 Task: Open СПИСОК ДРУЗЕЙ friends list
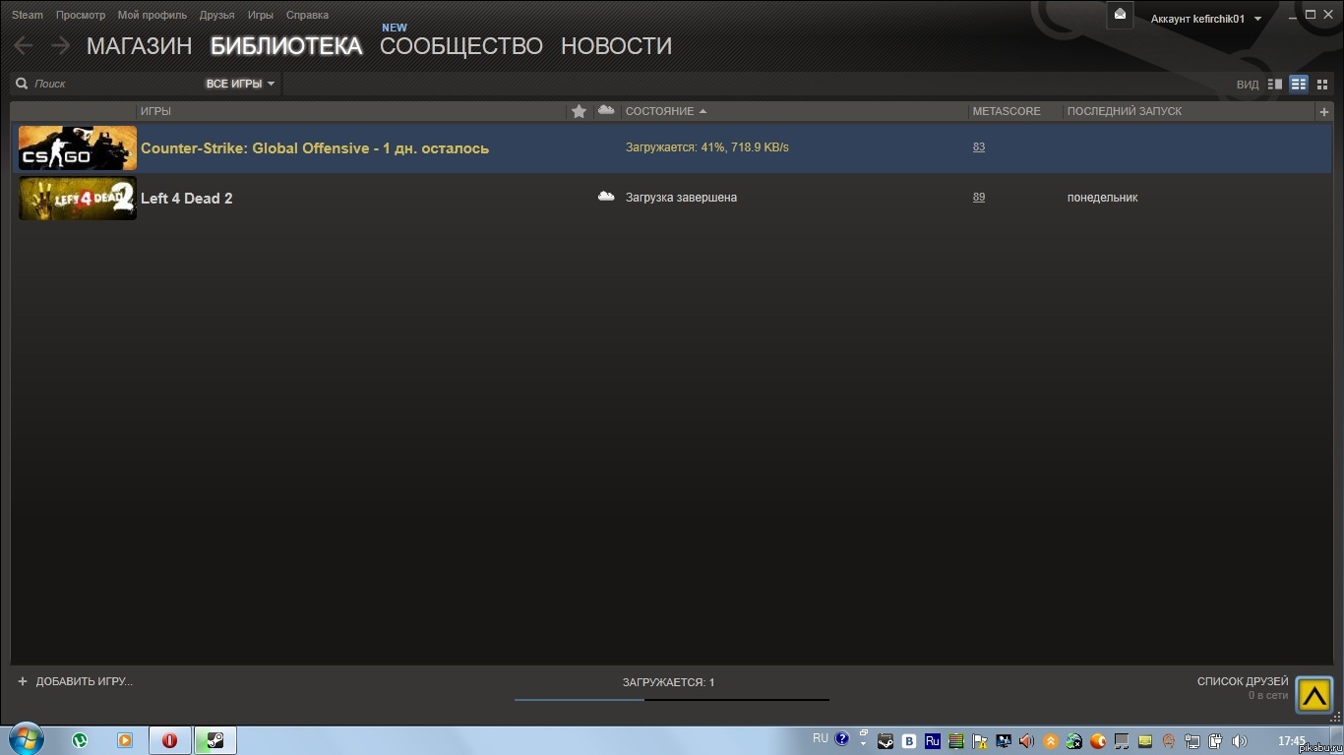tap(1243, 681)
